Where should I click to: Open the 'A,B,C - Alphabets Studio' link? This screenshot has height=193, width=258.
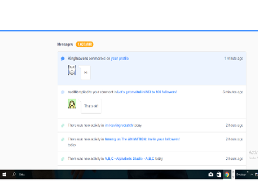tap(130, 159)
